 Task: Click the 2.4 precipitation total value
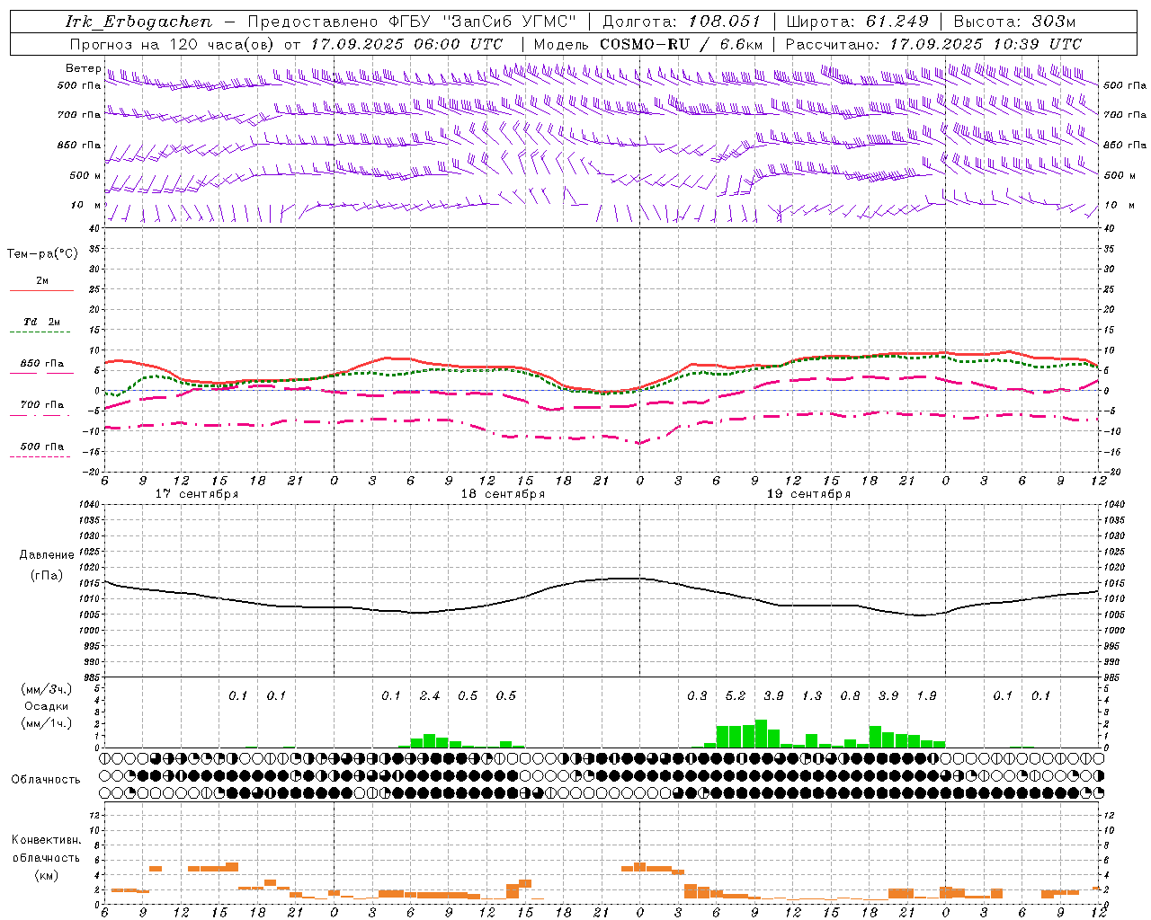[x=430, y=695]
